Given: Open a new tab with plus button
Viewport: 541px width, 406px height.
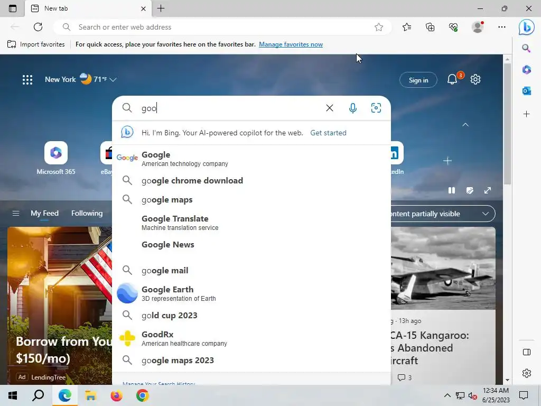Looking at the screenshot, I should tap(161, 8).
